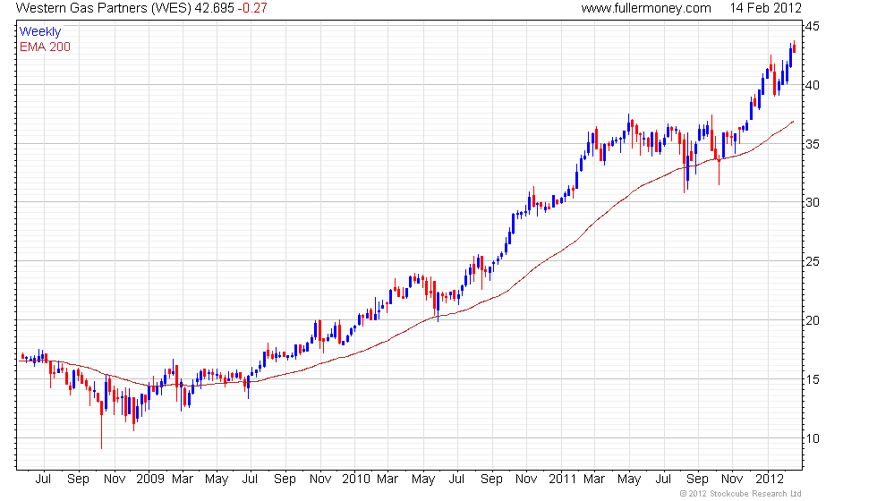The width and height of the screenshot is (877, 501).
Task: Click the Stockcube Research Ltd copyright text
Action: pyautogui.click(x=741, y=494)
